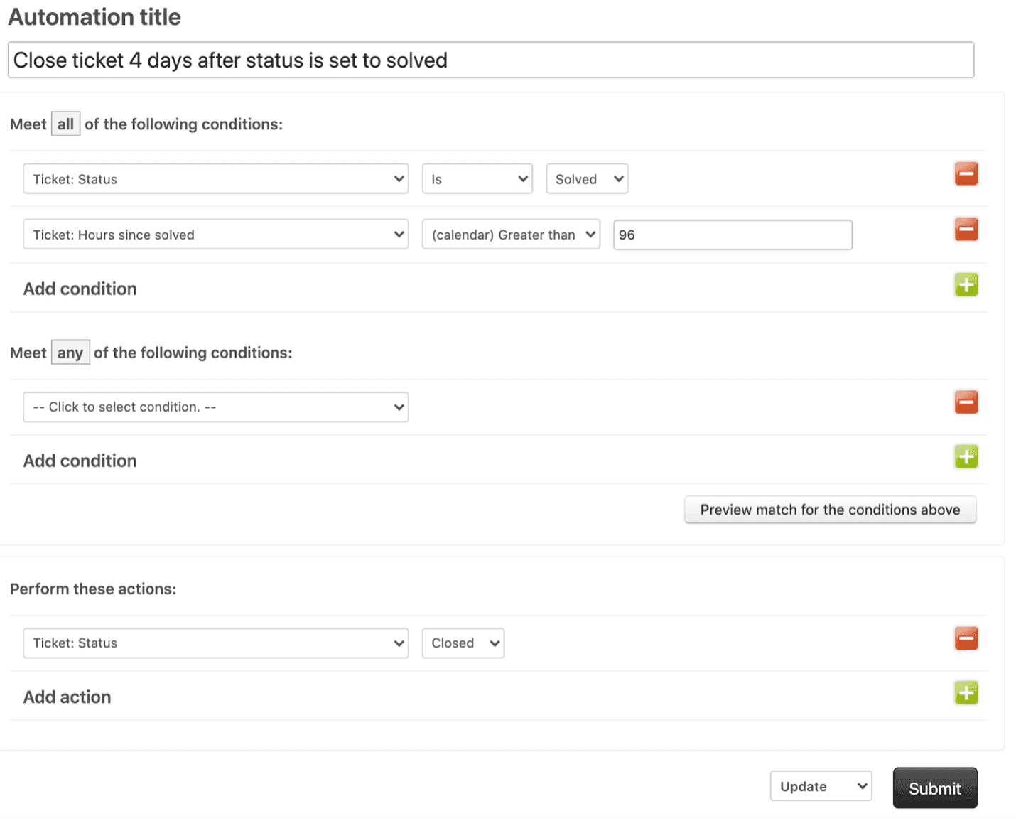
Task: Remove the empty 'any' condition row
Action: coord(966,402)
